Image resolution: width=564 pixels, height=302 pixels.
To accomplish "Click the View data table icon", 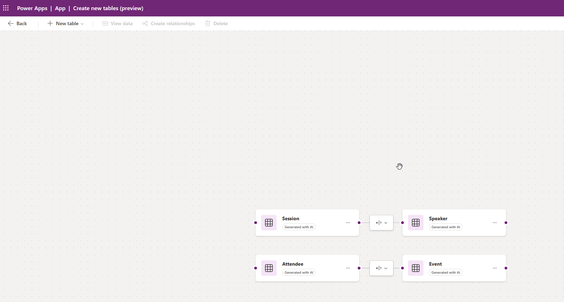I will point(105,23).
